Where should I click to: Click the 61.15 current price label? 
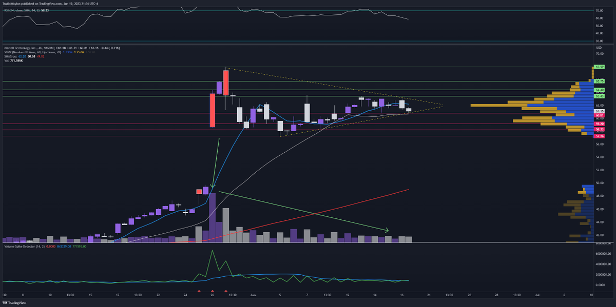pyautogui.click(x=599, y=111)
